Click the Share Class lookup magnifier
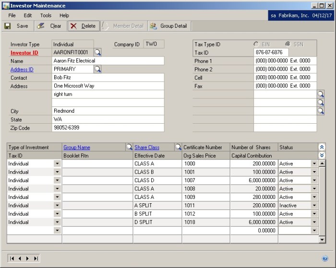The height and width of the screenshot is (268, 336). (178, 147)
